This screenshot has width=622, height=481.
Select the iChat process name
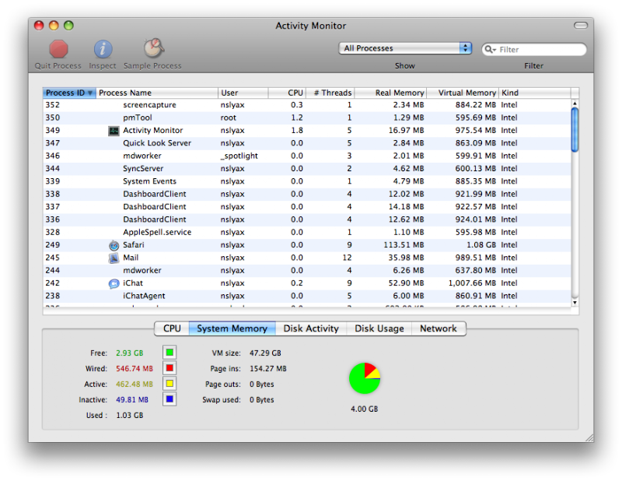pyautogui.click(x=133, y=283)
